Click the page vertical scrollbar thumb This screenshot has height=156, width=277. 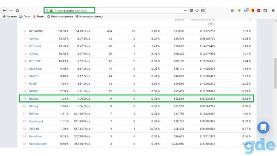coord(275,73)
